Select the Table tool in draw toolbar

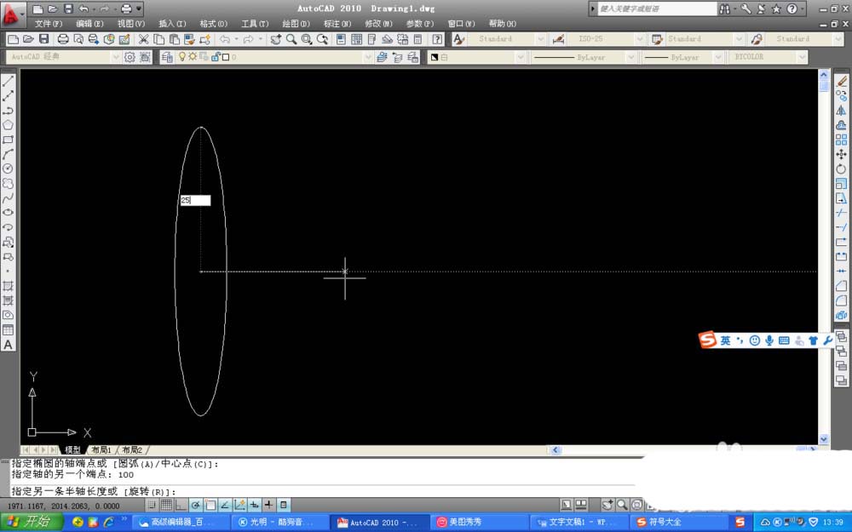click(9, 329)
